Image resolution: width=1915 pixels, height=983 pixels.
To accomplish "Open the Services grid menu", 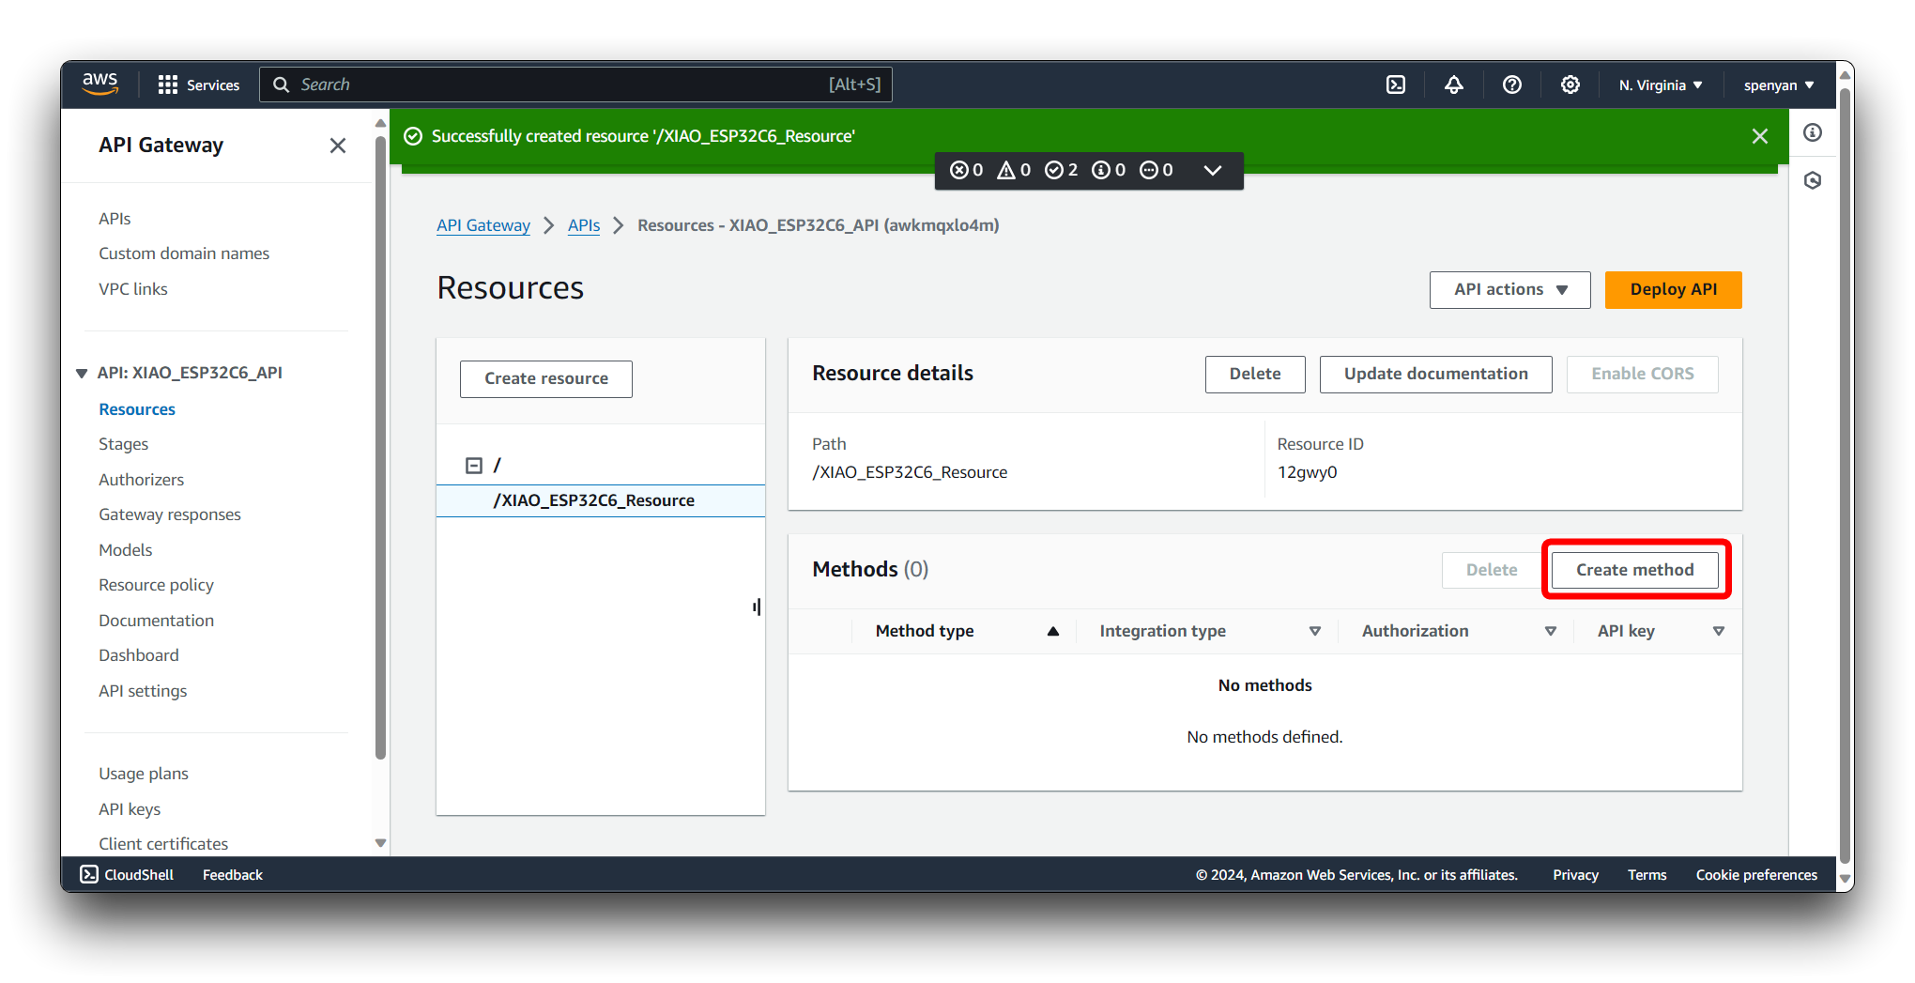I will coord(199,85).
